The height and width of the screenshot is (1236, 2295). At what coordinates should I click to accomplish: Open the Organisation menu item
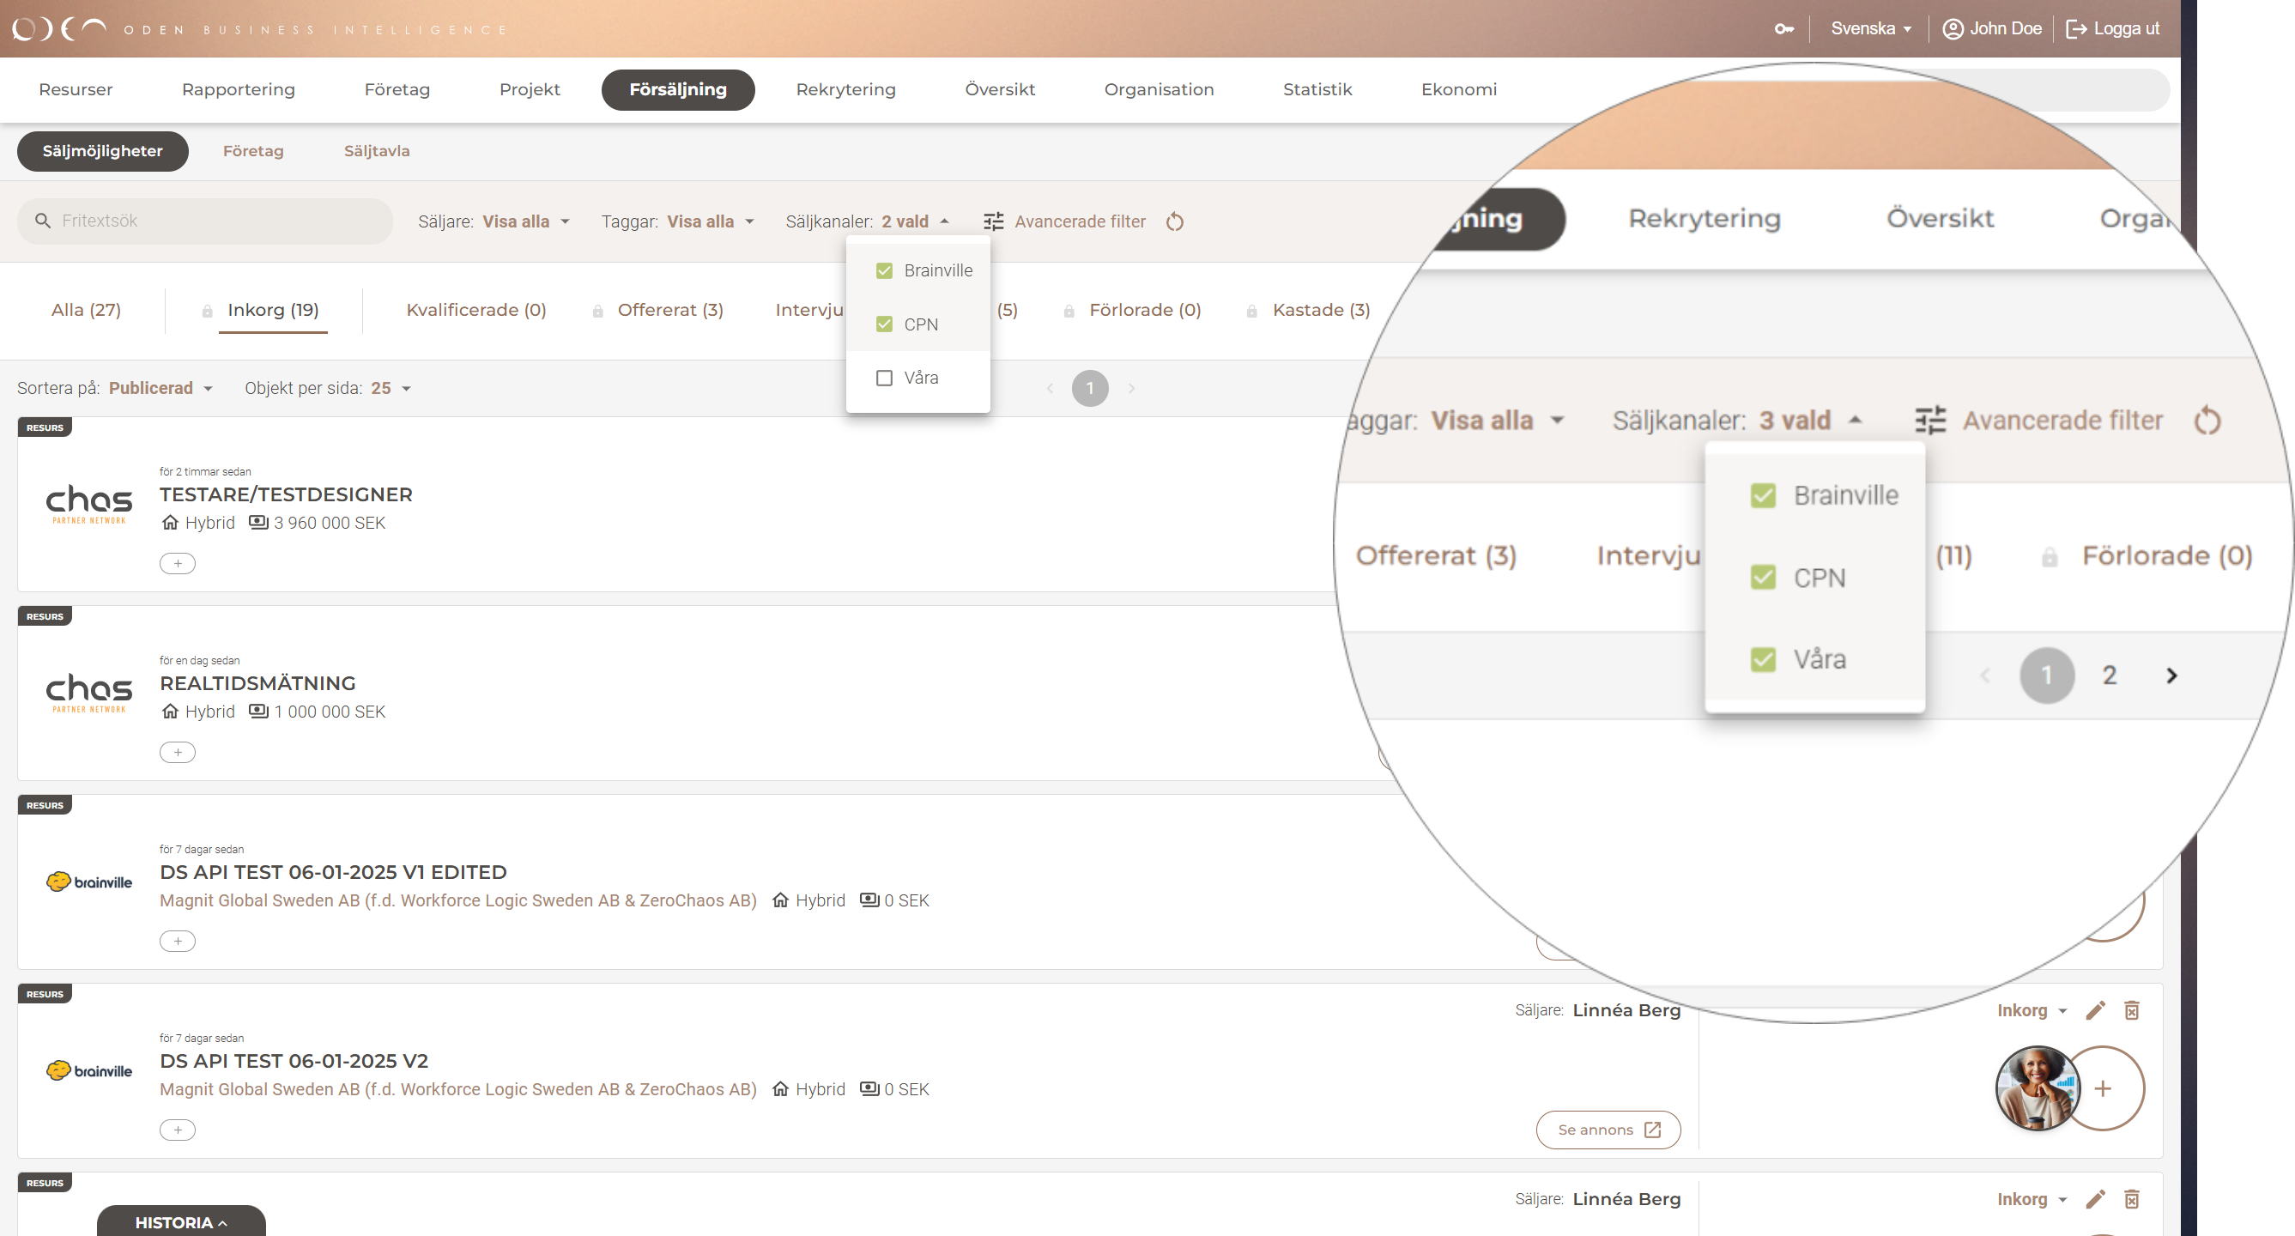[x=1158, y=89]
